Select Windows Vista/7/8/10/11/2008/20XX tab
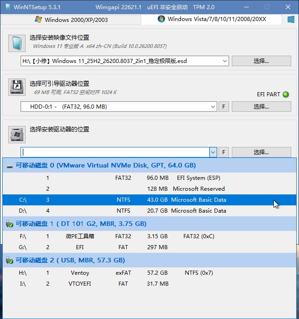 coord(212,19)
